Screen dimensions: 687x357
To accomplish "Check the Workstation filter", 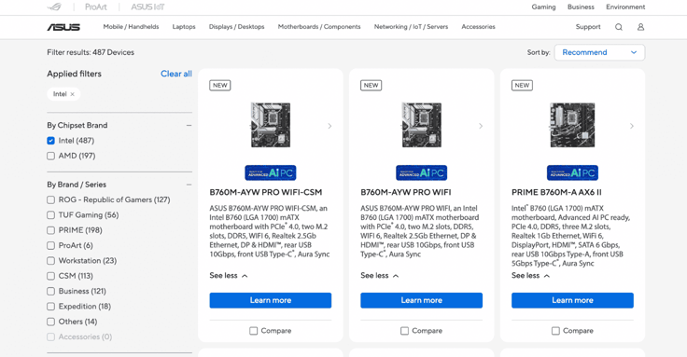I will click(x=50, y=261).
